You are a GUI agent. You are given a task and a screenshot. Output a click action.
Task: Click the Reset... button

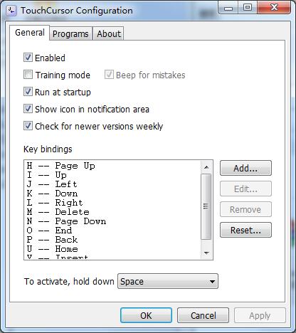245,230
